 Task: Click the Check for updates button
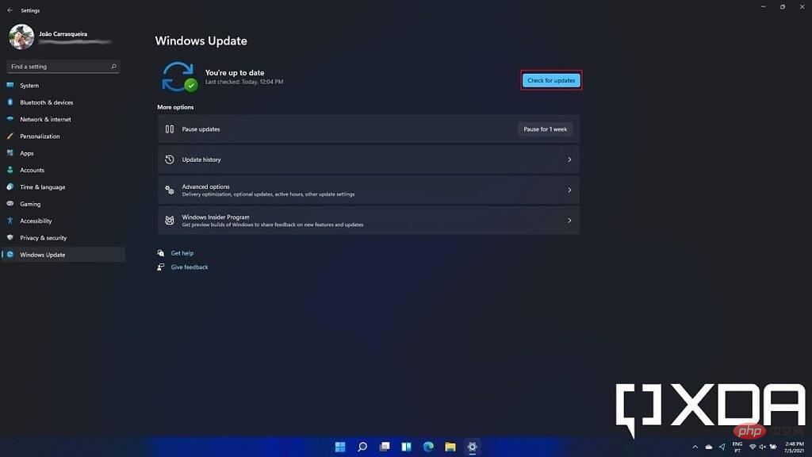coord(550,79)
